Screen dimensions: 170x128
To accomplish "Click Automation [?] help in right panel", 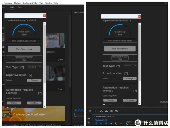I will tap(135, 91).
